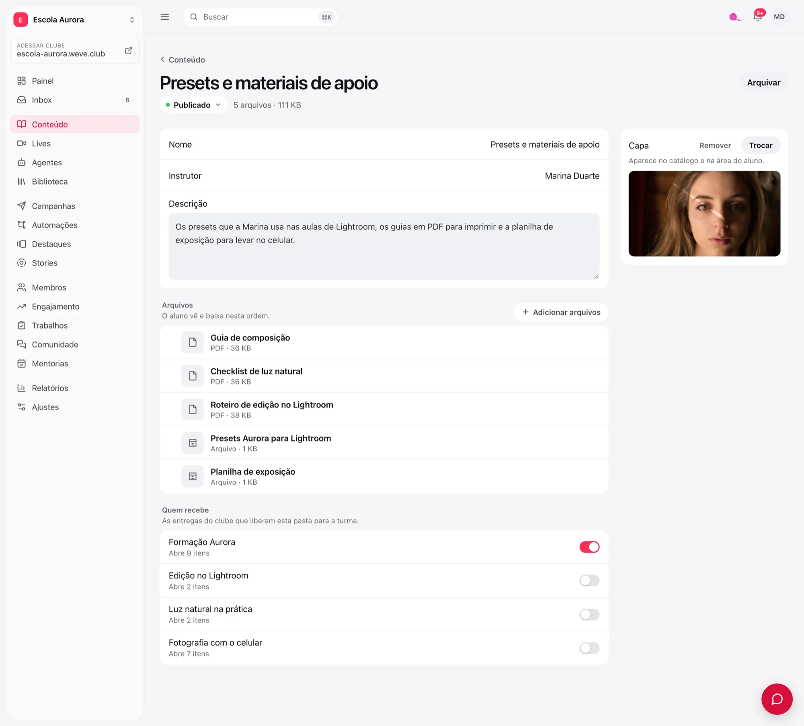Screen dimensions: 804x726
Task: Click the Arquivar button
Action: coord(763,82)
